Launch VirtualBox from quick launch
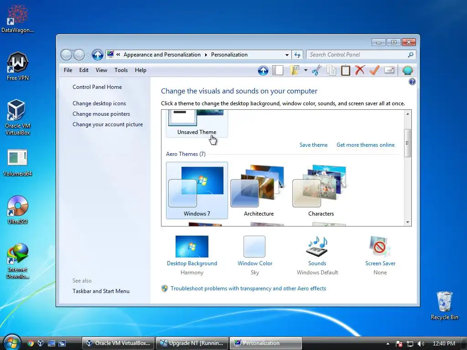Image resolution: width=467 pixels, height=350 pixels. pyautogui.click(x=41, y=343)
